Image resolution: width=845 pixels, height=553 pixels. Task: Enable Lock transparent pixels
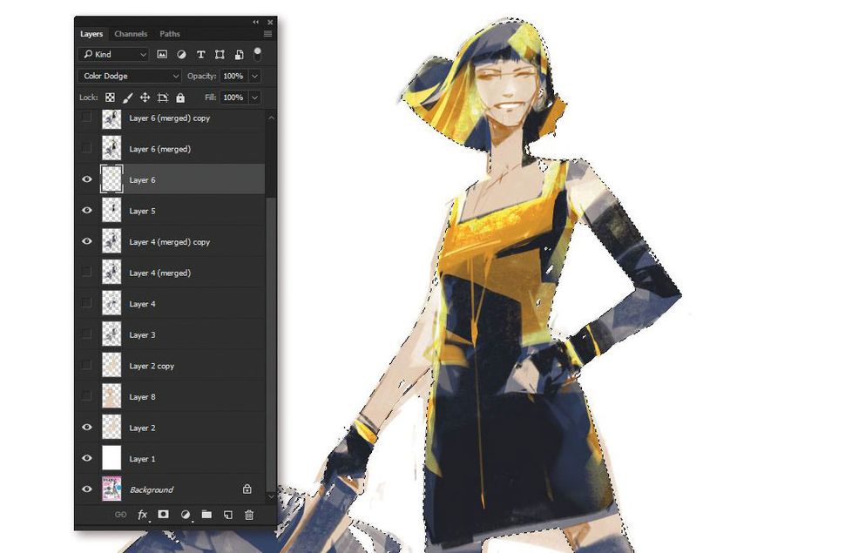[110, 97]
